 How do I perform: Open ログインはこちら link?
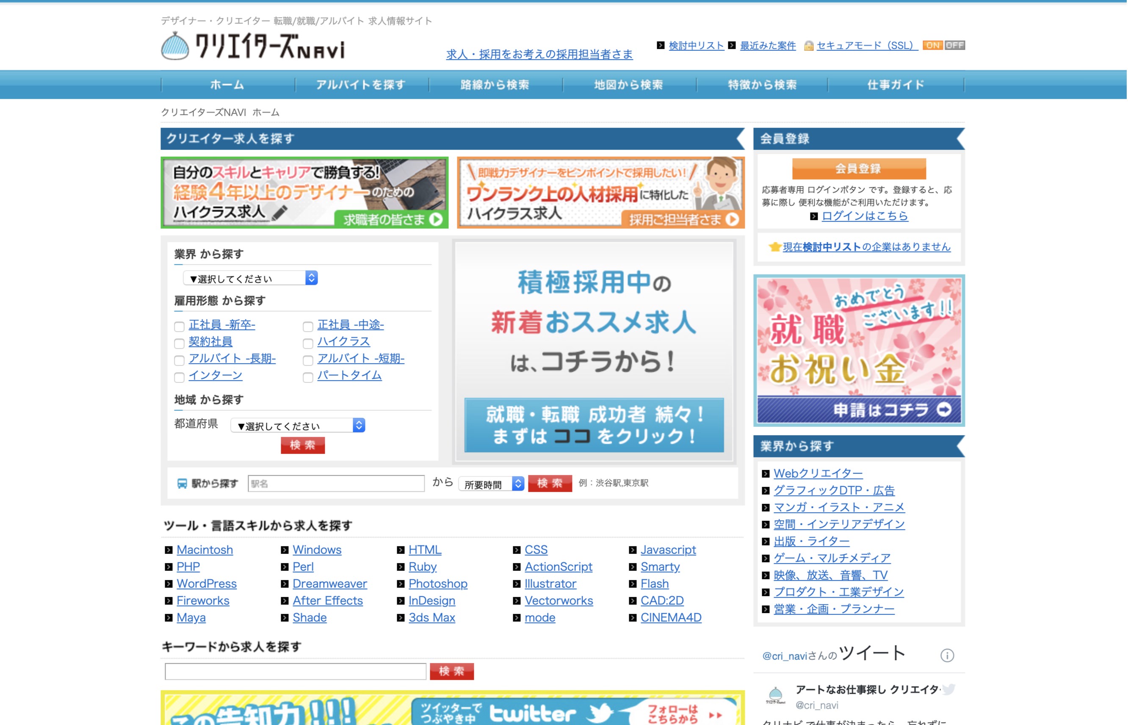click(x=865, y=216)
